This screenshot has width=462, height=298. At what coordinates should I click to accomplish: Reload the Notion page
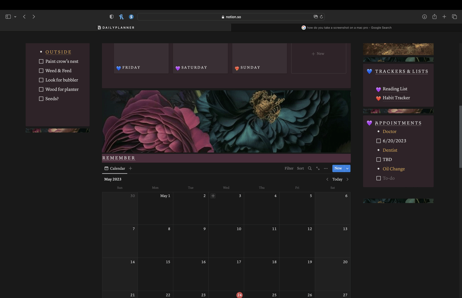click(x=321, y=17)
